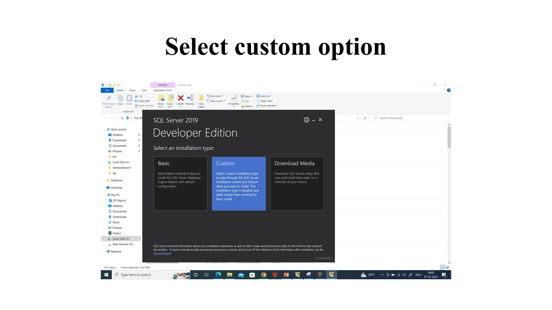Close the SQL Server installer window

pos(320,120)
